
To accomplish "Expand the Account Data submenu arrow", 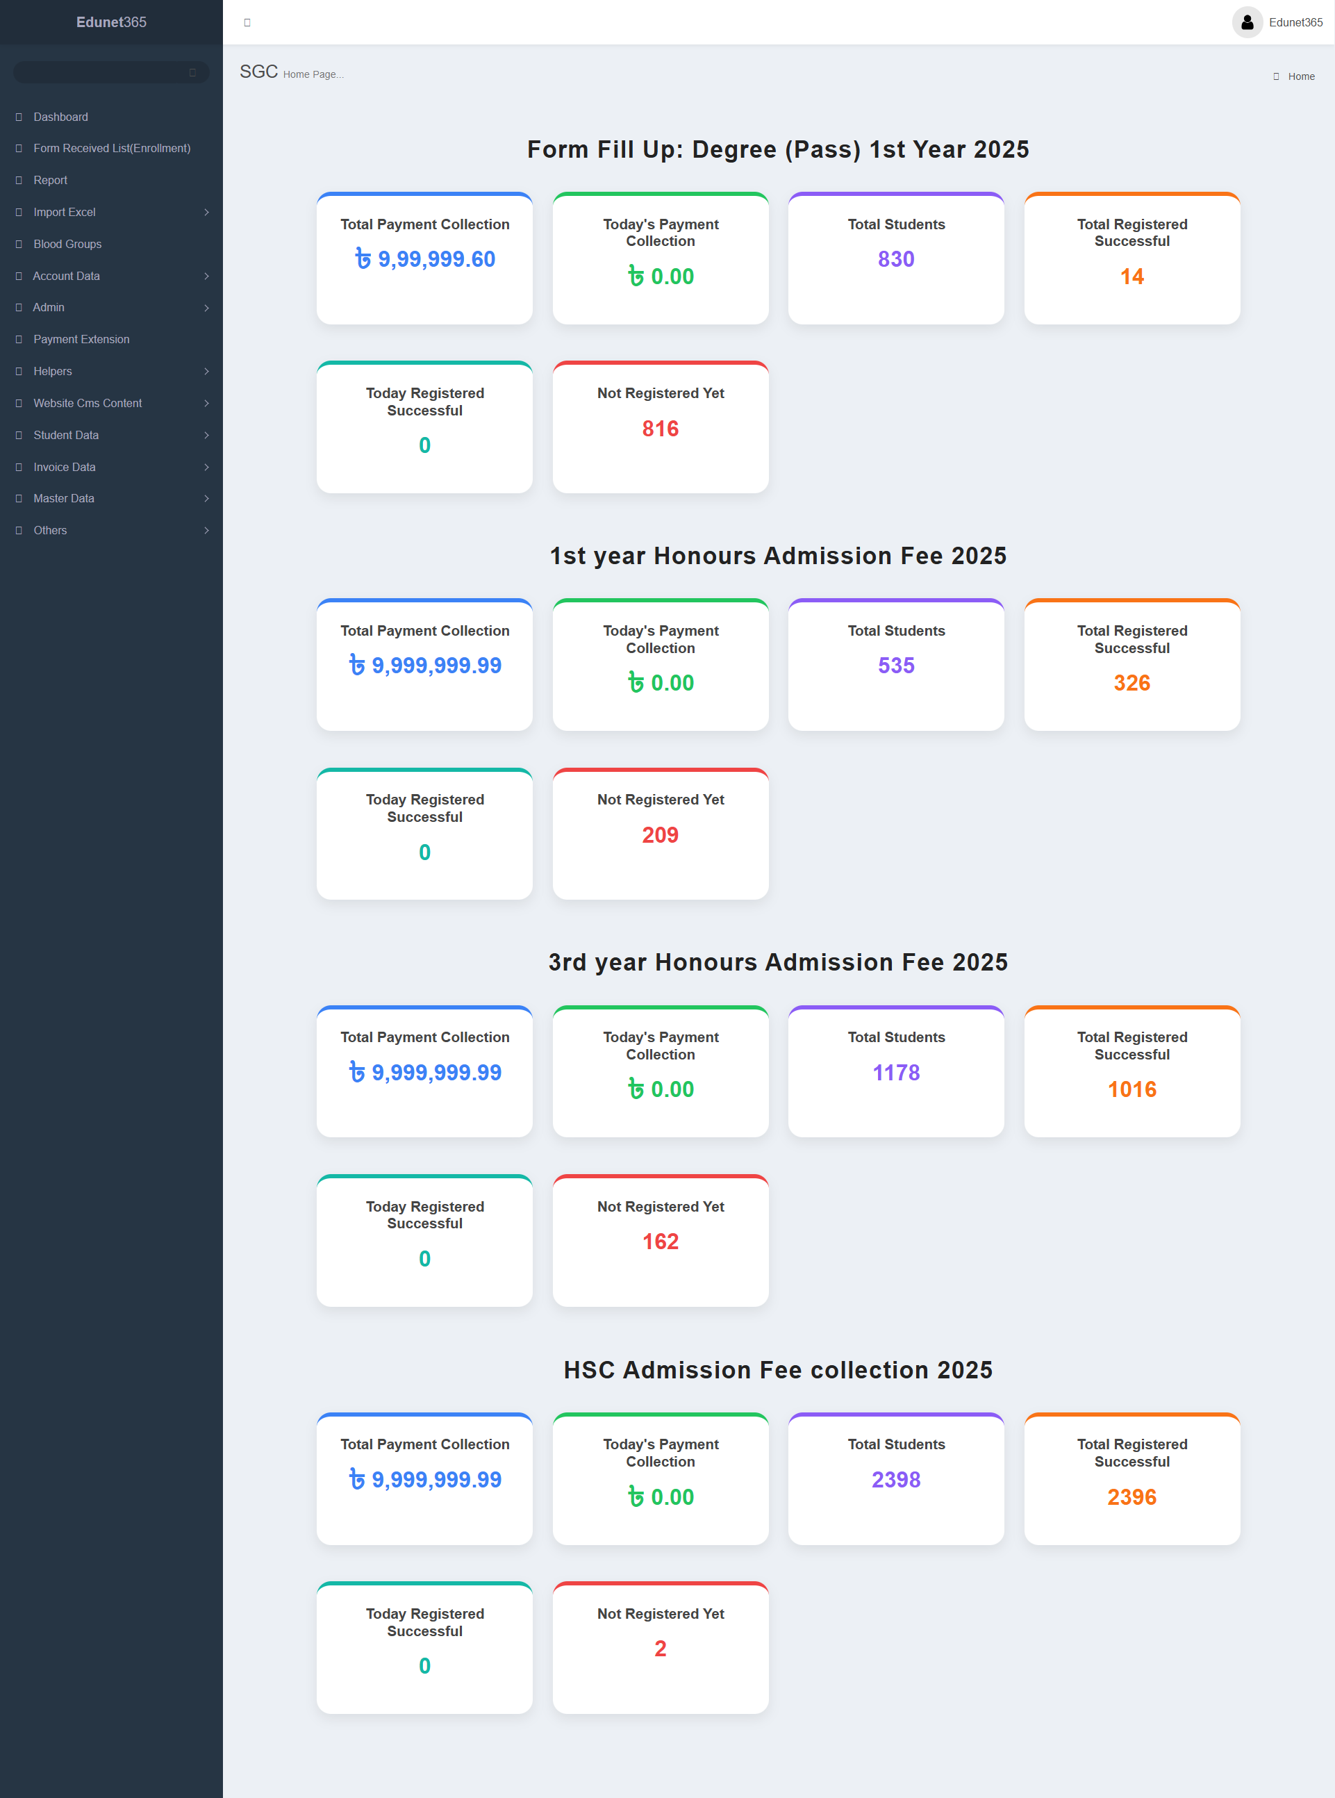I will 207,277.
